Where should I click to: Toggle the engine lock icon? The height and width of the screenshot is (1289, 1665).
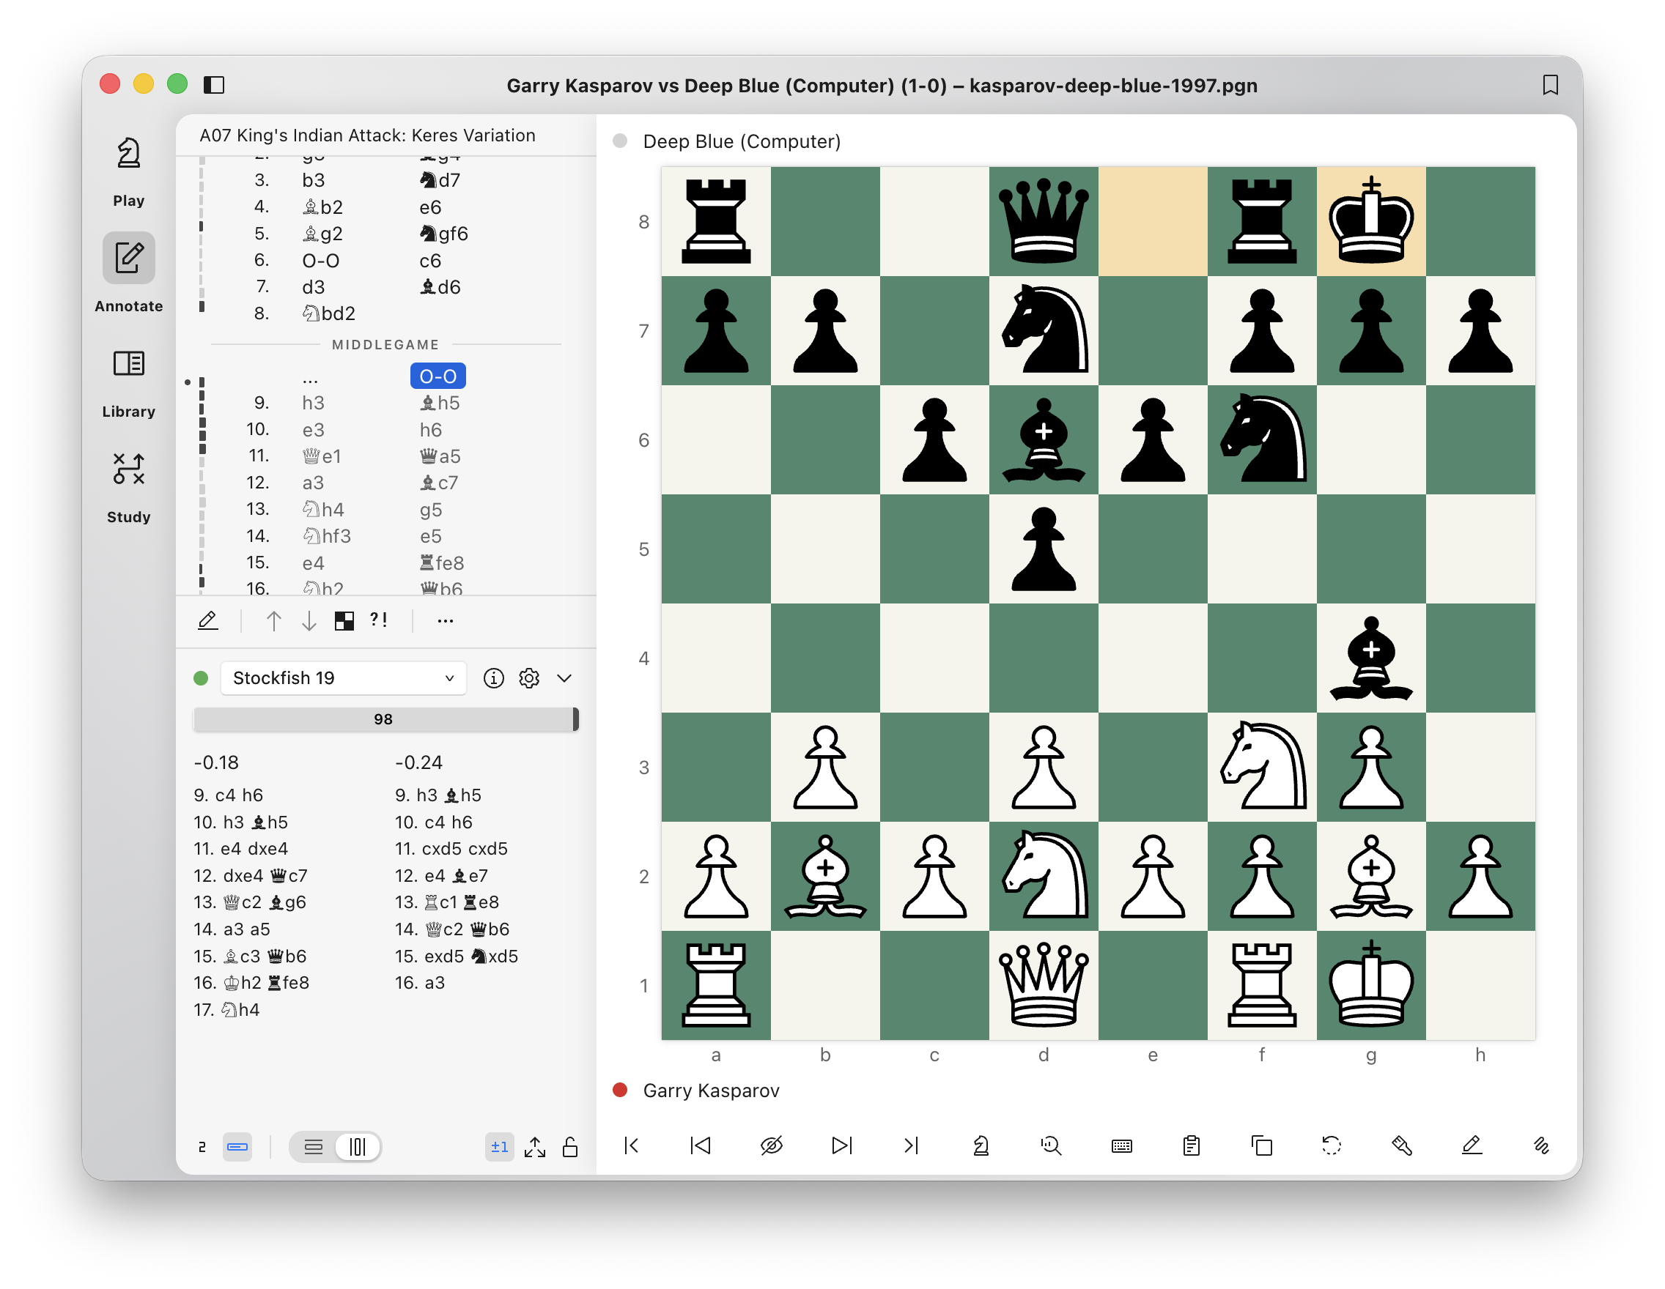coord(570,1146)
